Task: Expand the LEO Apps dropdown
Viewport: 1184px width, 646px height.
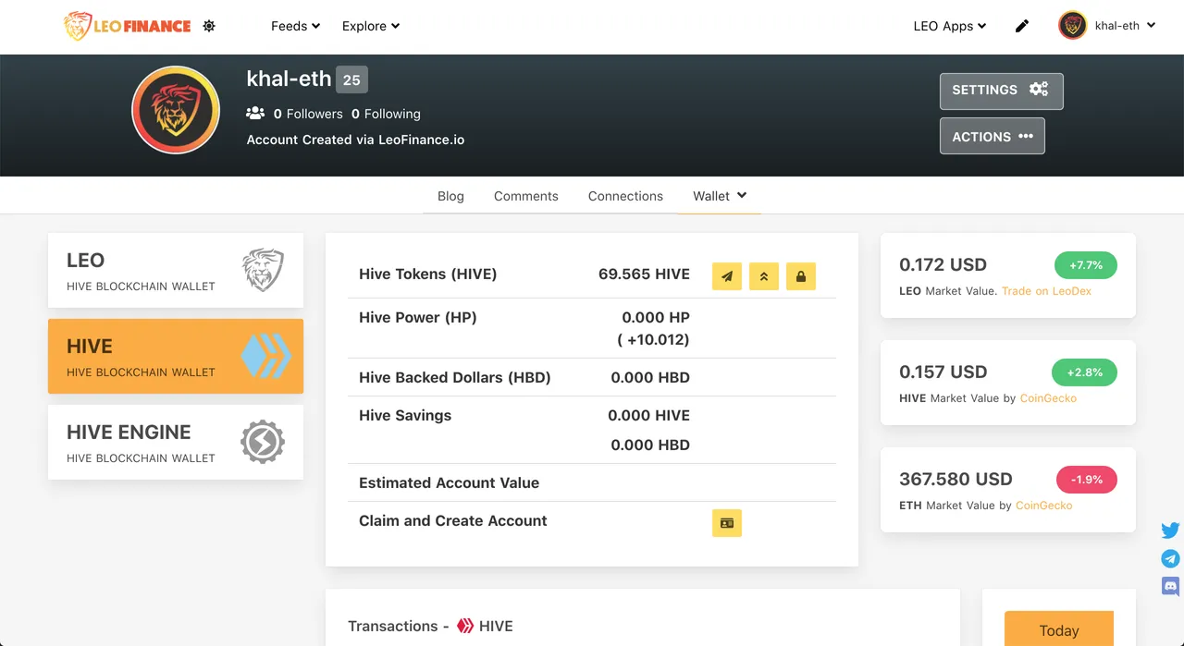Action: 950,26
